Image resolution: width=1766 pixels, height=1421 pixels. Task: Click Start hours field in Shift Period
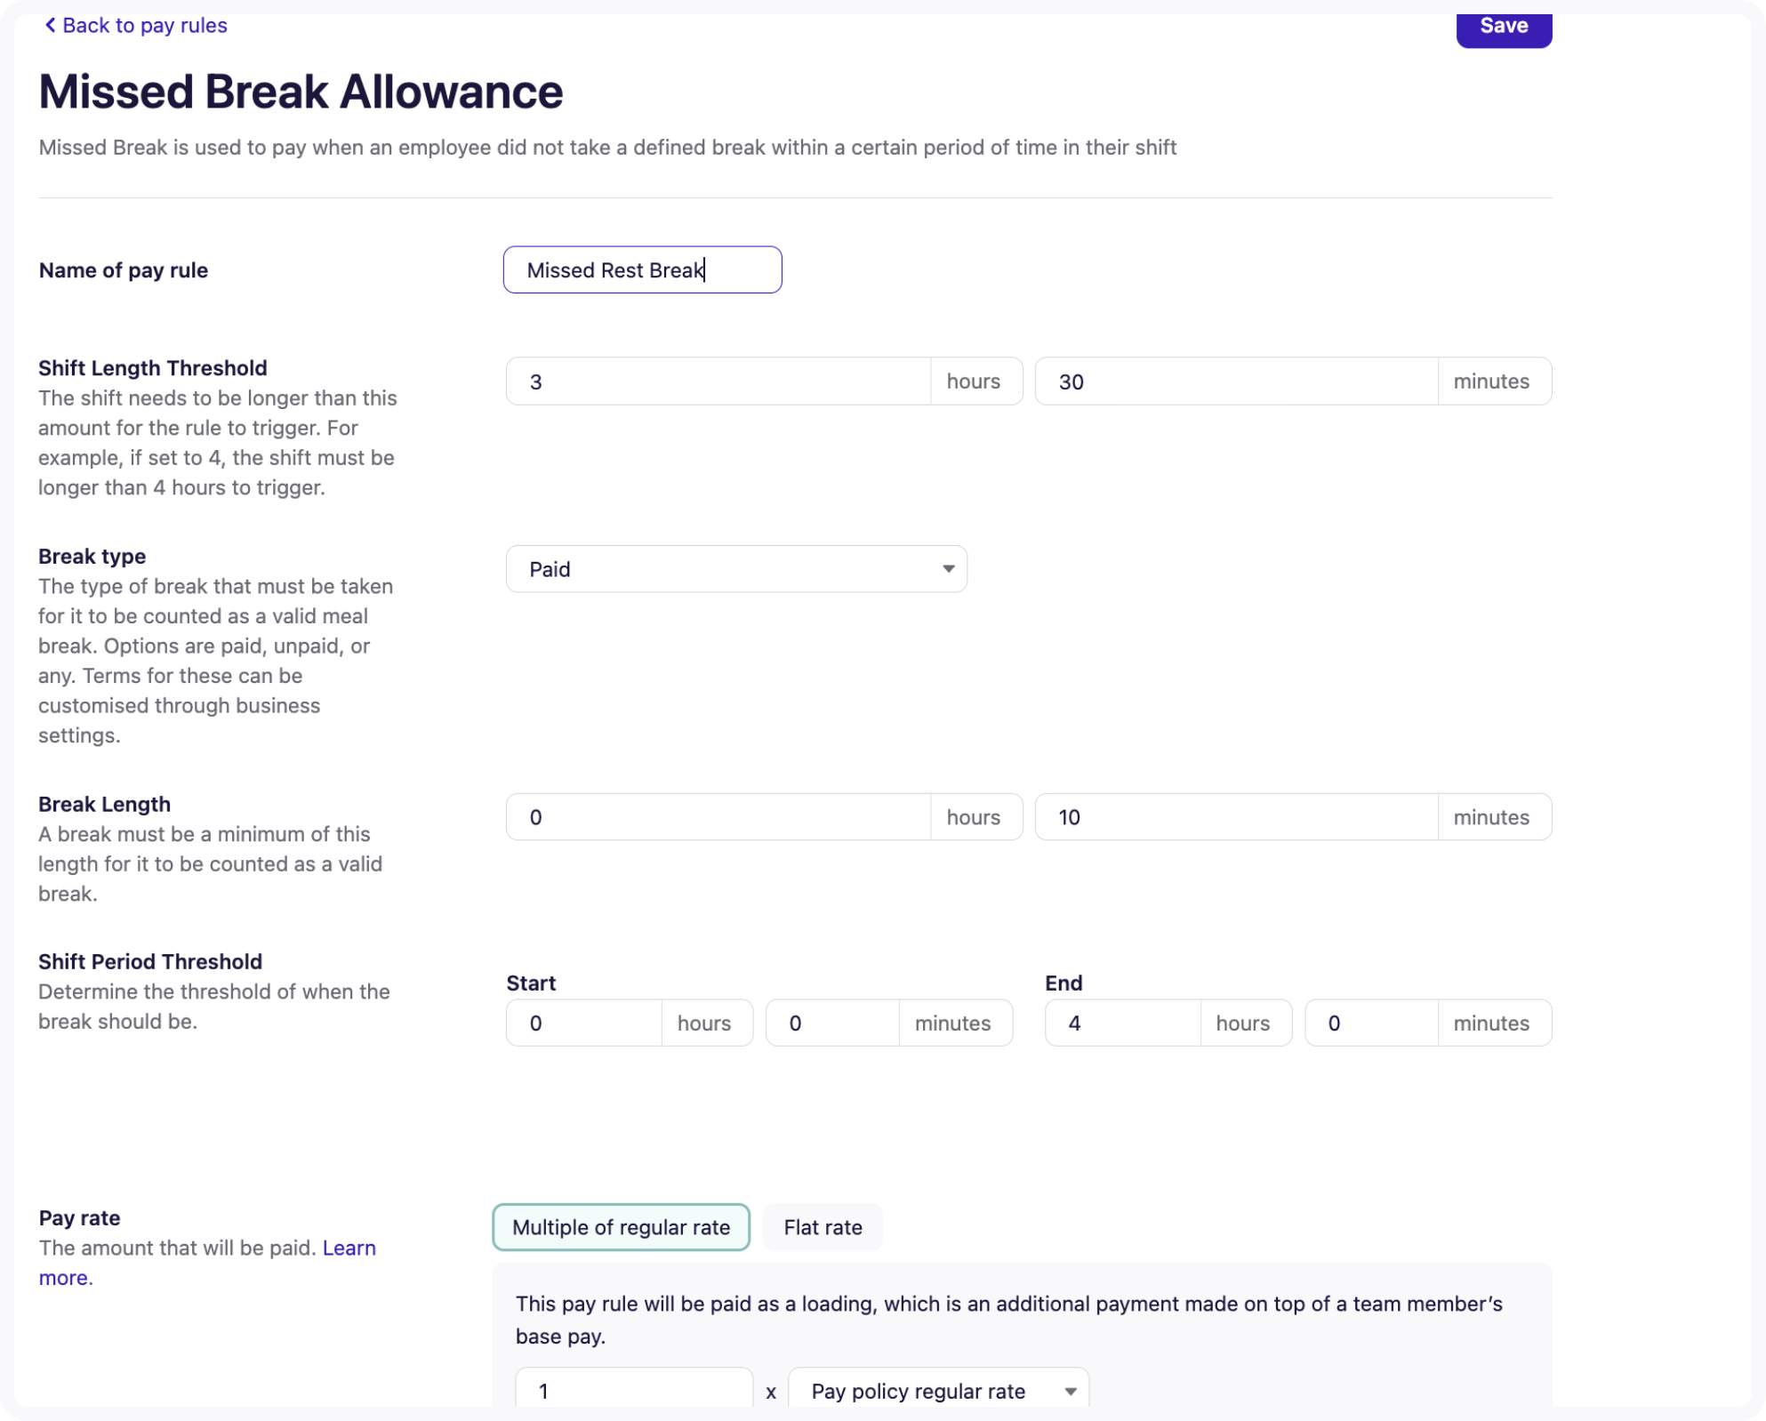[583, 1024]
